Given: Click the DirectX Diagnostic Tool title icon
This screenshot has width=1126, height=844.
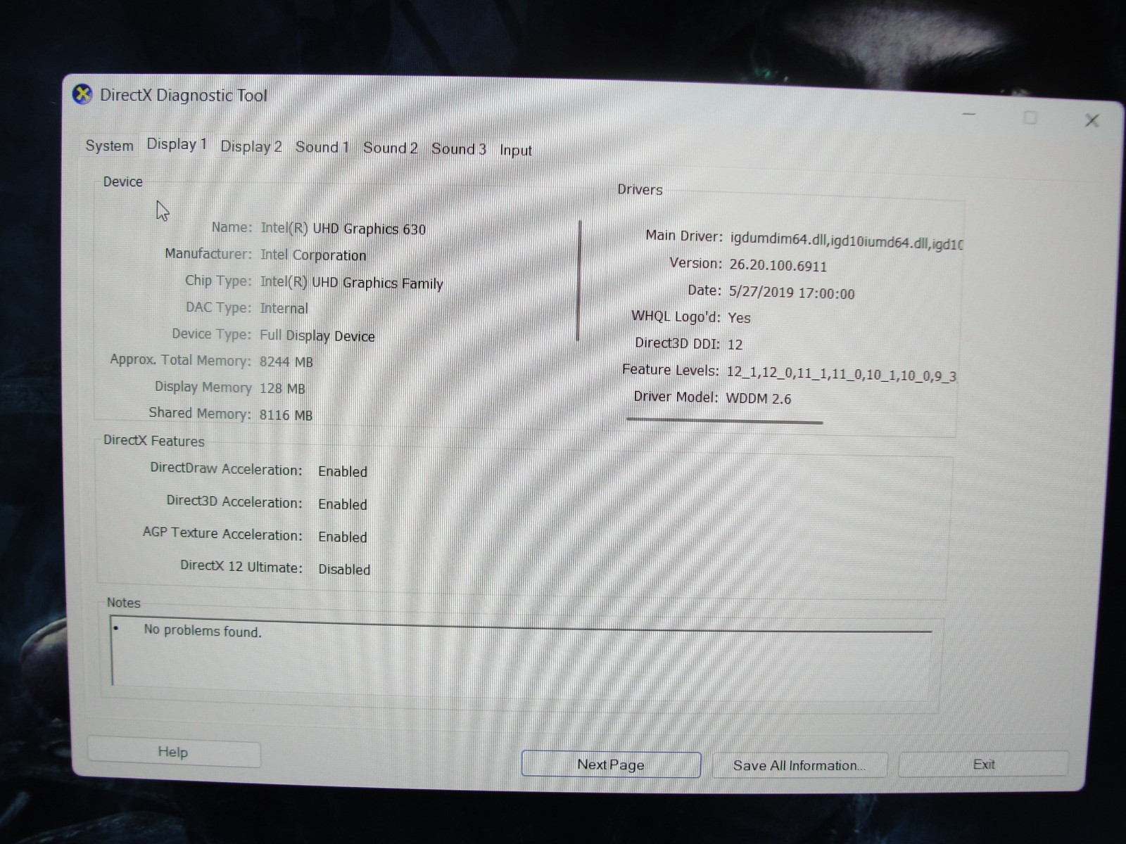Looking at the screenshot, I should (82, 94).
